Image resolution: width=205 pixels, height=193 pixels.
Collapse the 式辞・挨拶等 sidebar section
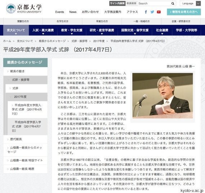pyautogui.click(x=26, y=80)
